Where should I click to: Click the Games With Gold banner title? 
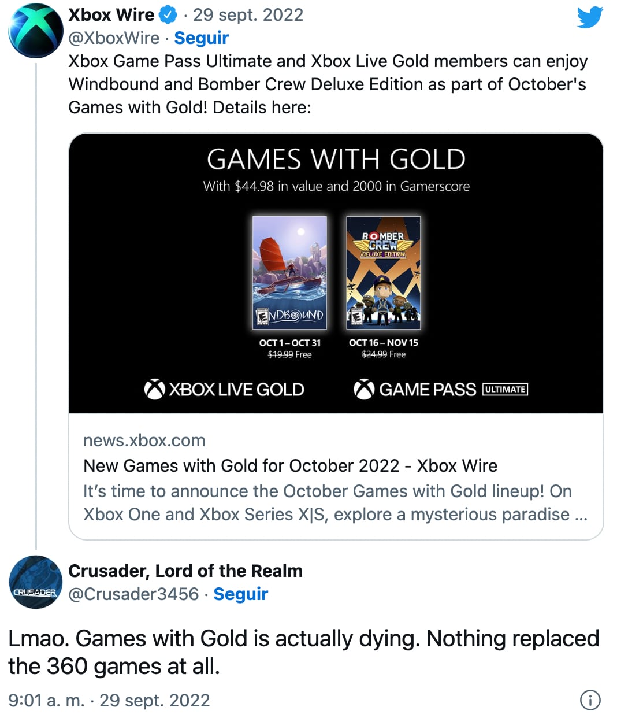click(x=336, y=160)
